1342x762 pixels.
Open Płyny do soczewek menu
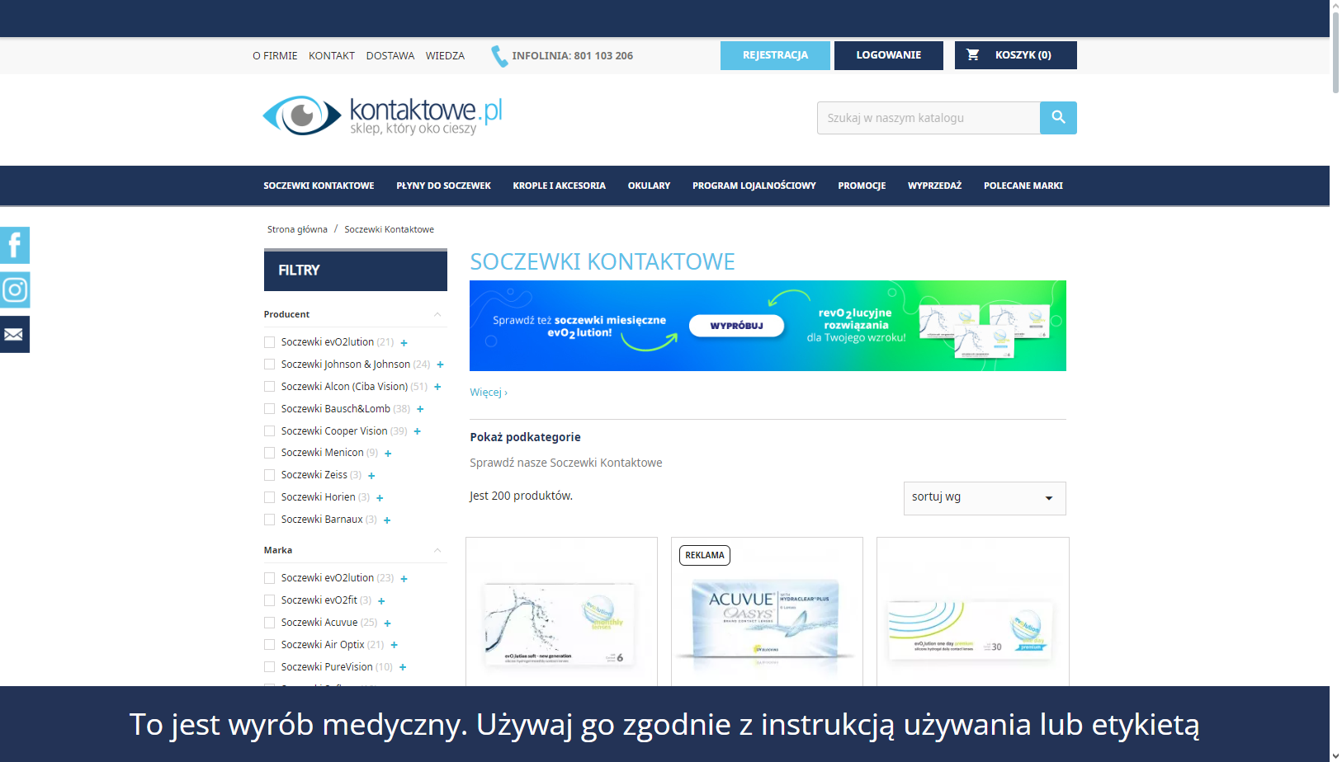coord(443,186)
